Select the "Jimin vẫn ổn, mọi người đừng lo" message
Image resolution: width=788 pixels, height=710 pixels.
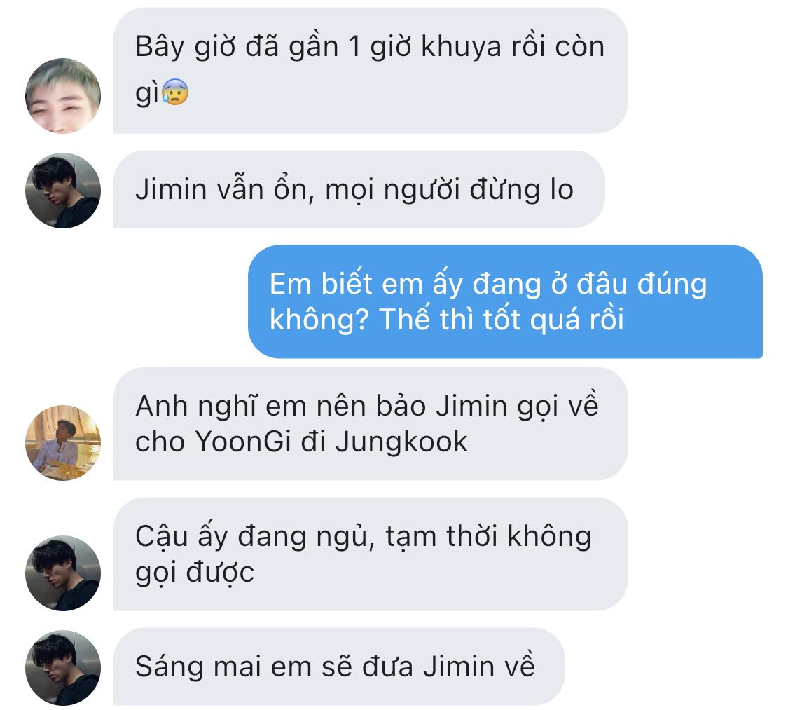(359, 189)
